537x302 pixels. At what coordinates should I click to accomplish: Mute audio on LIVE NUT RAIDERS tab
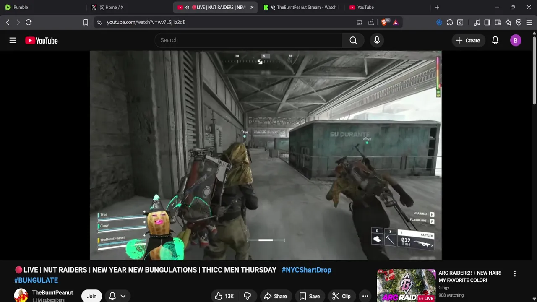tap(187, 7)
